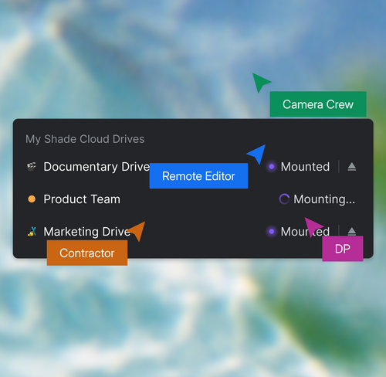Select the Documentary Drive name

[x=96, y=167]
